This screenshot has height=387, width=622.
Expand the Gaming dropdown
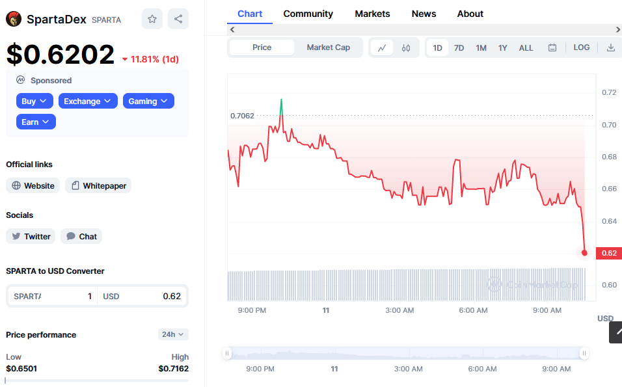click(148, 101)
